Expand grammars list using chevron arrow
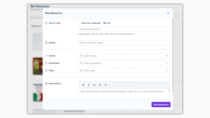 pyautogui.click(x=167, y=63)
